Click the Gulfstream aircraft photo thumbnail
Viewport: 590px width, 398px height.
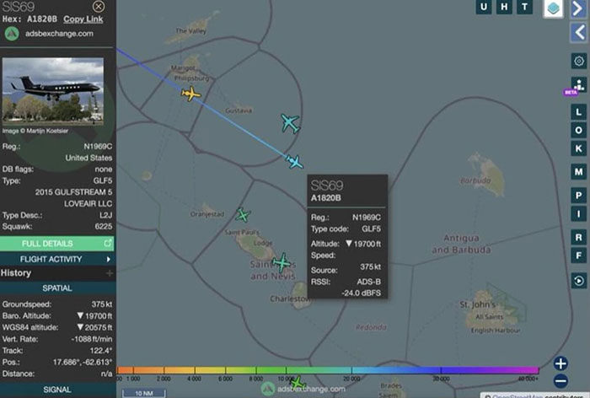[53, 91]
